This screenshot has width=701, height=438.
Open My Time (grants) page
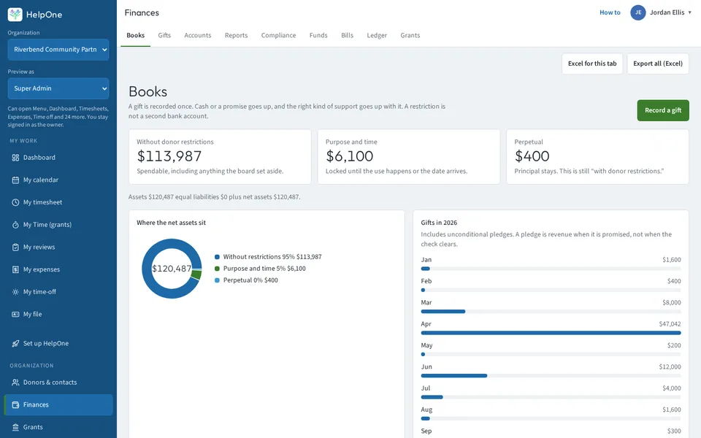click(58, 225)
